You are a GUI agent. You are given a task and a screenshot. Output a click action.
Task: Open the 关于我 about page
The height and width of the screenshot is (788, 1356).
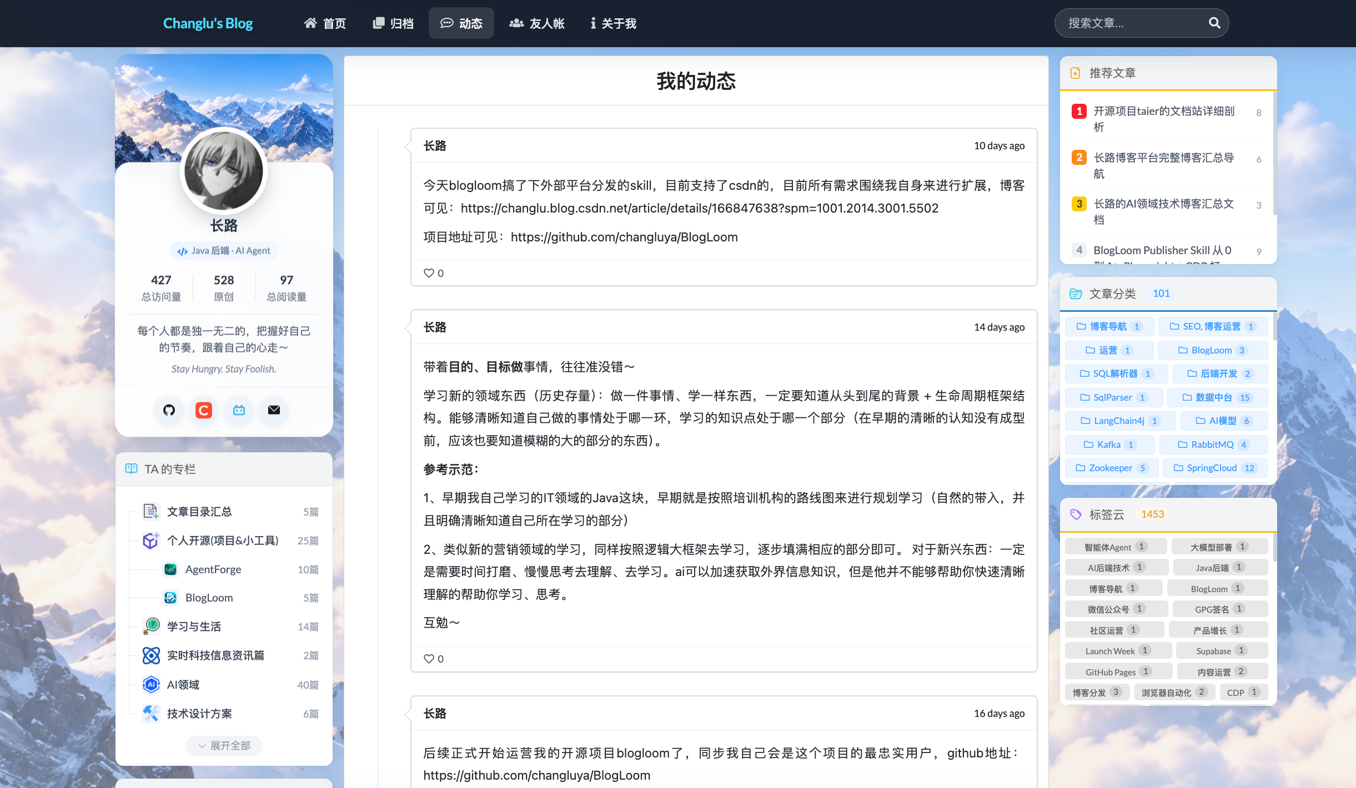[x=613, y=23]
